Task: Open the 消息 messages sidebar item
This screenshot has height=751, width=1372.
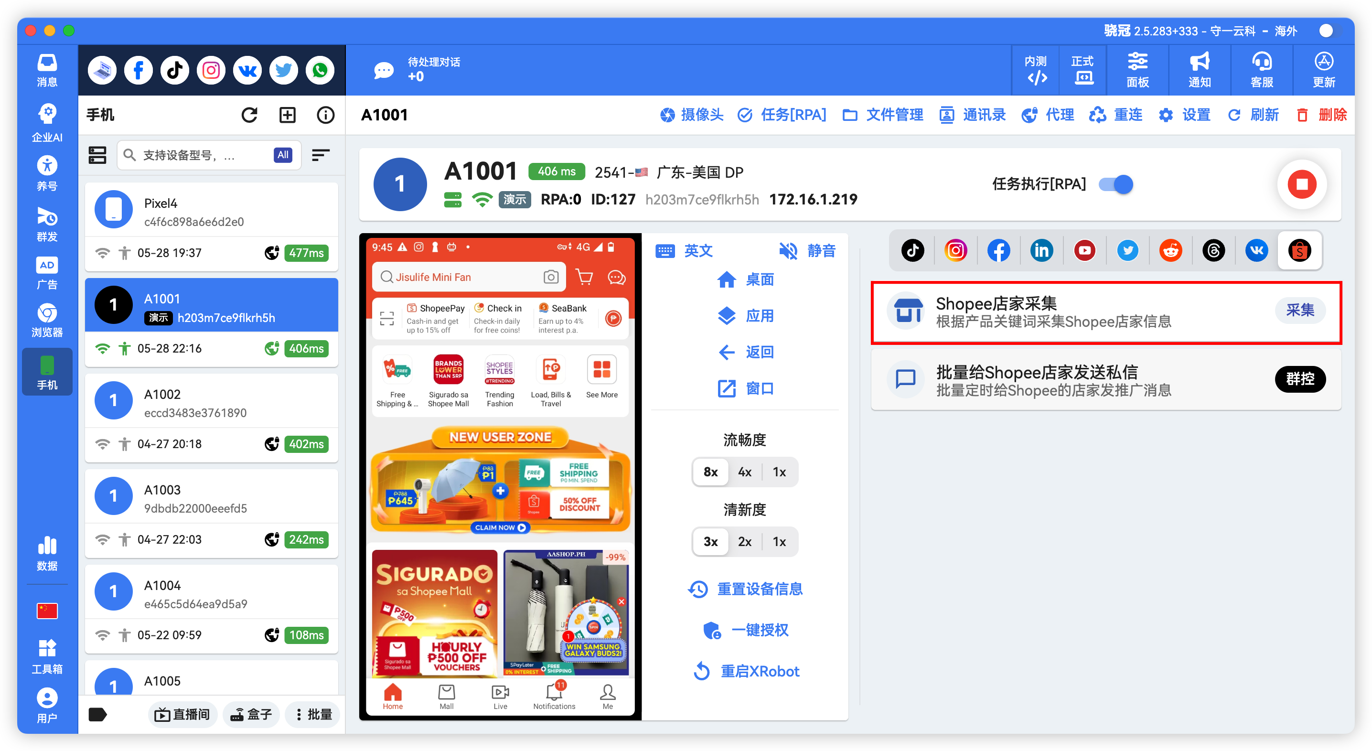Action: tap(47, 70)
